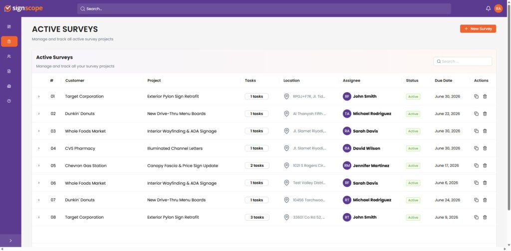Open the RA user avatar menu
The width and height of the screenshot is (511, 251).
click(499, 9)
